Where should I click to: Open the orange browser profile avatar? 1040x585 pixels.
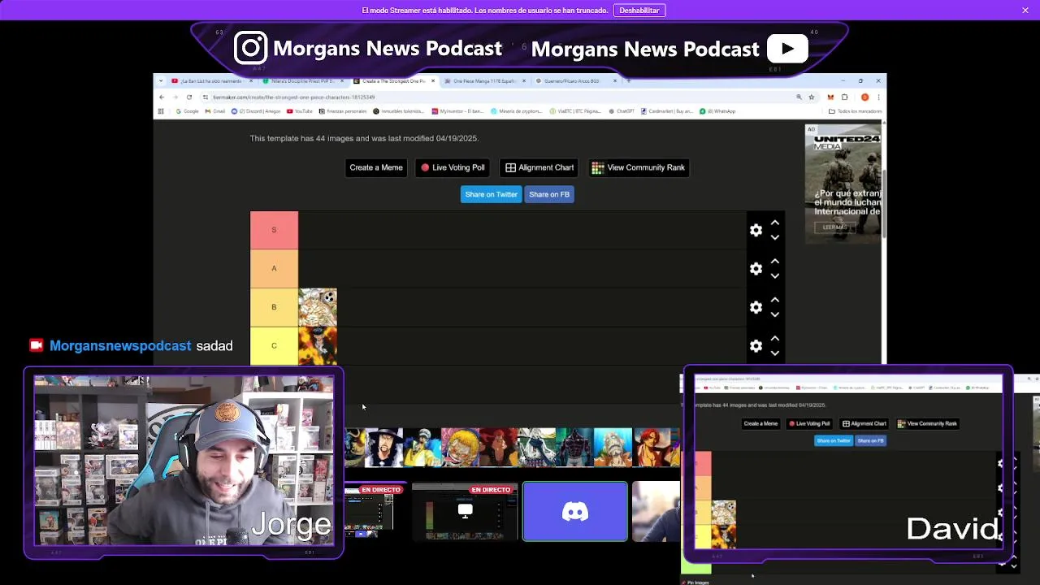pyautogui.click(x=864, y=97)
